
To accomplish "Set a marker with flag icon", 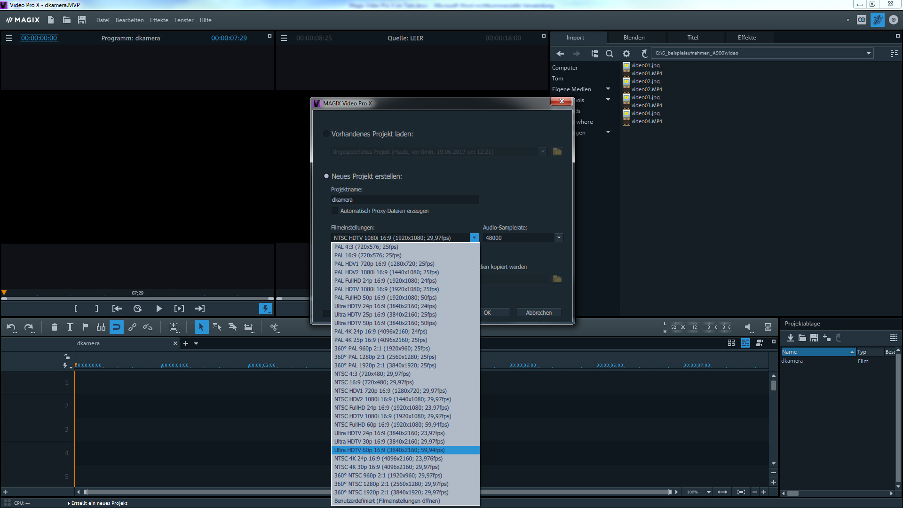I will pyautogui.click(x=85, y=327).
